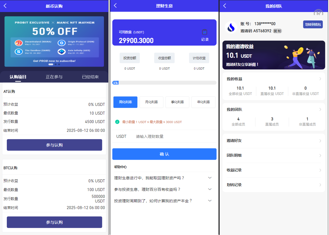
Task: Expand the 理财生息进行中 help question
Action: tap(210, 178)
